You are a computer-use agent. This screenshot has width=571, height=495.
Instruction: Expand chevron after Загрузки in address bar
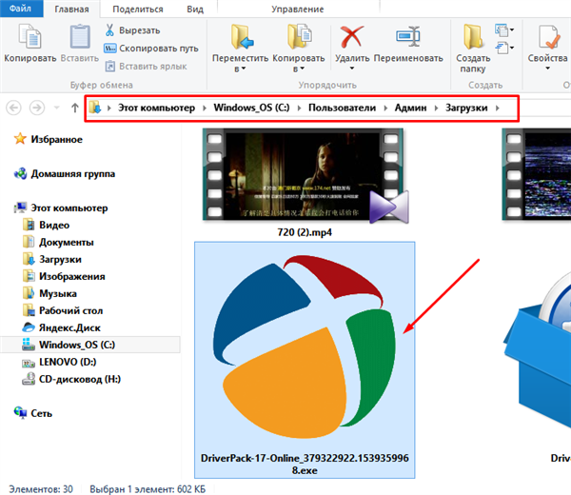point(498,108)
